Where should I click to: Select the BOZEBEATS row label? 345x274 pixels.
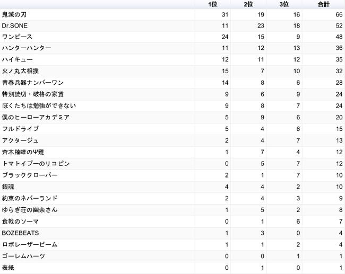click(x=20, y=233)
